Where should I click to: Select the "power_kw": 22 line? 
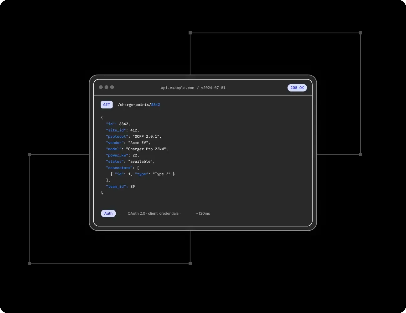click(x=122, y=155)
